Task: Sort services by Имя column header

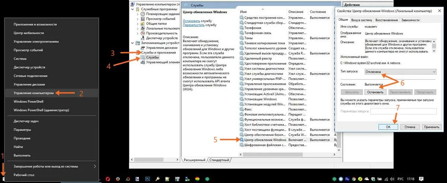Action: point(263,12)
